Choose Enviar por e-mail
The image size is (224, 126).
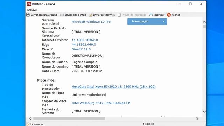click(x=75, y=15)
